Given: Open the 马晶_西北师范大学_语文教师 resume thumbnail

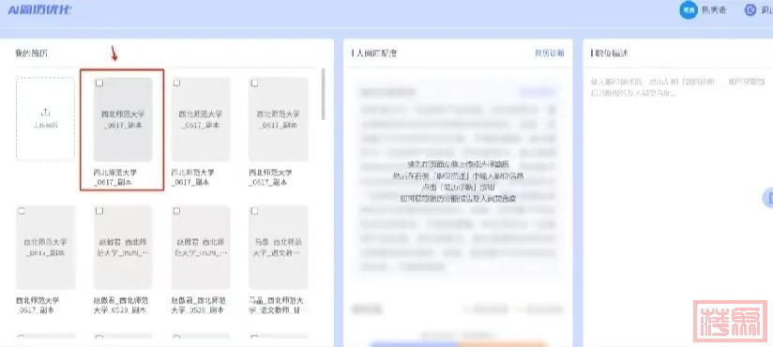Looking at the screenshot, I should 278,247.
